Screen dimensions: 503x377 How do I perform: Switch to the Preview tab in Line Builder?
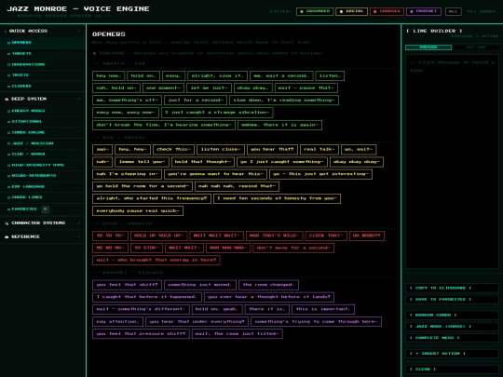[x=428, y=47]
